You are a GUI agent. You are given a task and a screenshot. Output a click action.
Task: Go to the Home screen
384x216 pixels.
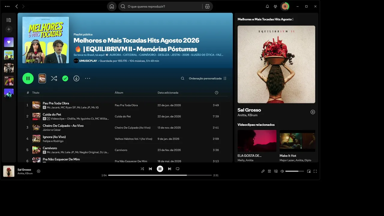click(112, 6)
